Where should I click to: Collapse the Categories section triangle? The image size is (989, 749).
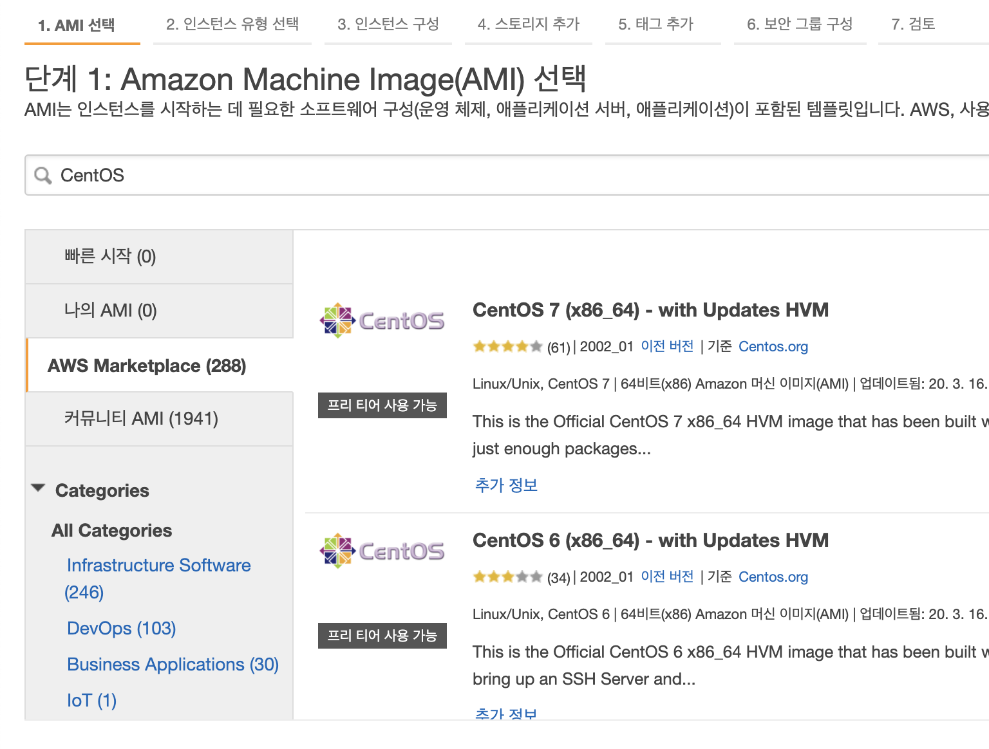coord(38,488)
